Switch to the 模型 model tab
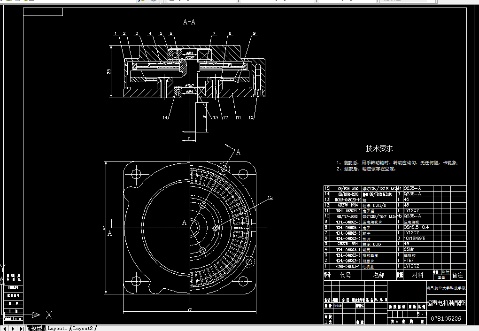Image resolution: width=479 pixels, height=331 pixels. [x=36, y=328]
